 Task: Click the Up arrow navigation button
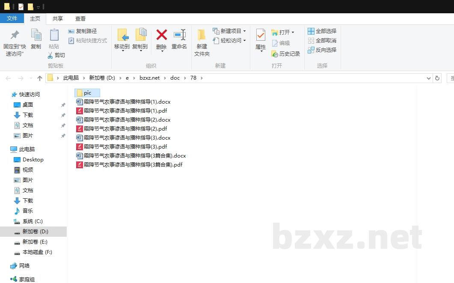pos(40,78)
